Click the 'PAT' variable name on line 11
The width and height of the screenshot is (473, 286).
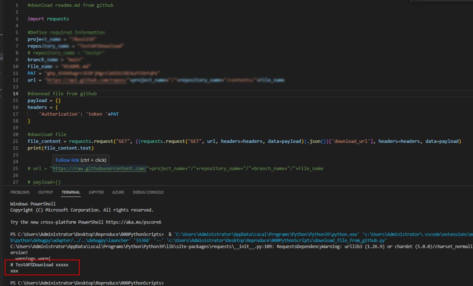point(32,73)
